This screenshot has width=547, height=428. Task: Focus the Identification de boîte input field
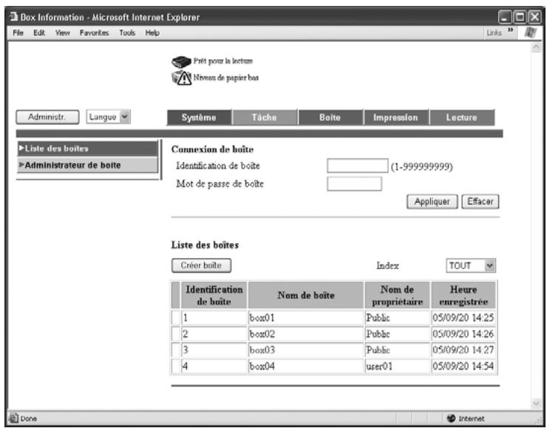[x=358, y=166]
